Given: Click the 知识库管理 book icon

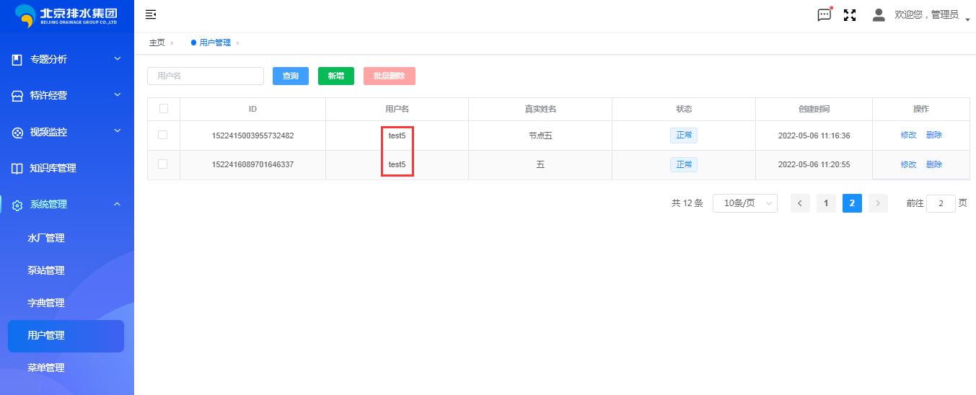Looking at the screenshot, I should coord(17,169).
